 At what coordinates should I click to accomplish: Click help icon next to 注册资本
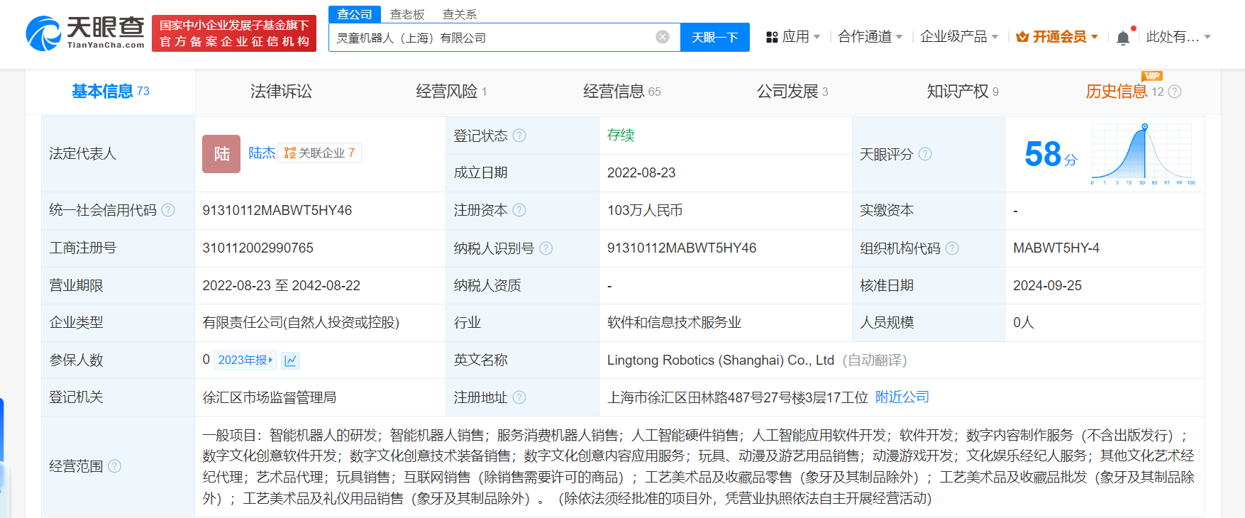(x=519, y=210)
